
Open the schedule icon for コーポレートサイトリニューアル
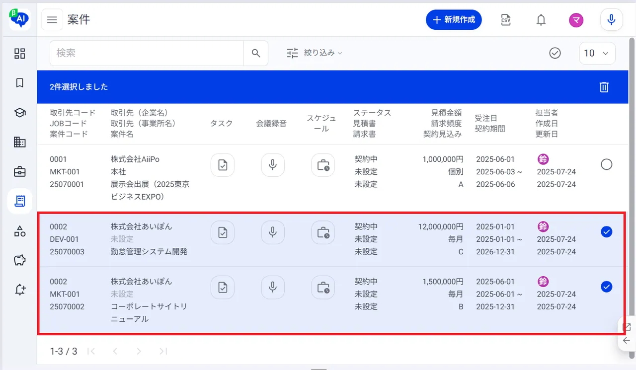click(x=323, y=287)
